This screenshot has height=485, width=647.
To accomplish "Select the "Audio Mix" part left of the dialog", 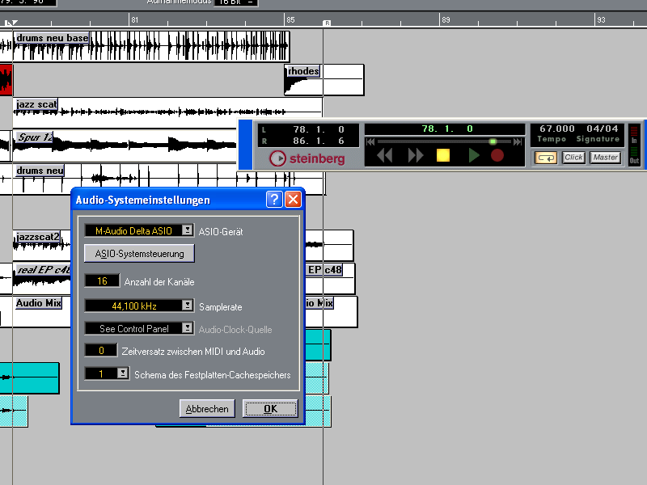I will tap(42, 312).
